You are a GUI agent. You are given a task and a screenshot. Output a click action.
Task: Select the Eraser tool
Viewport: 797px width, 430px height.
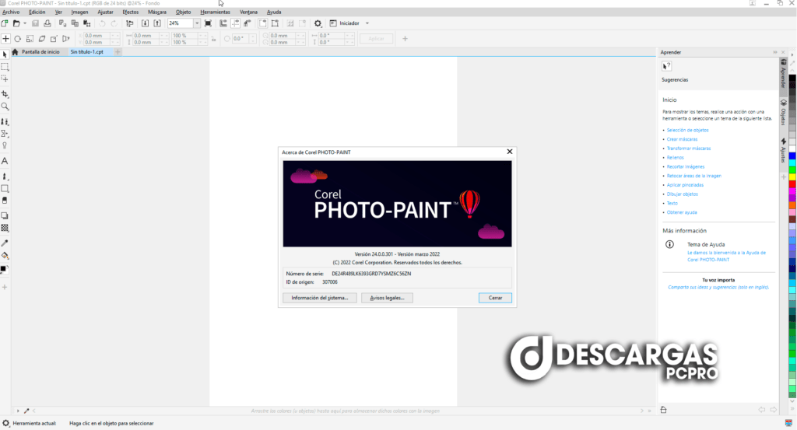coord(5,201)
